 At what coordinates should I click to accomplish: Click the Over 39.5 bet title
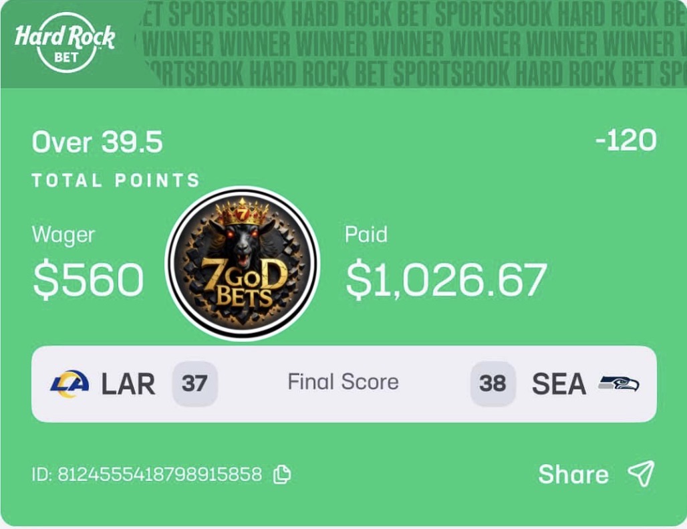pyautogui.click(x=98, y=142)
